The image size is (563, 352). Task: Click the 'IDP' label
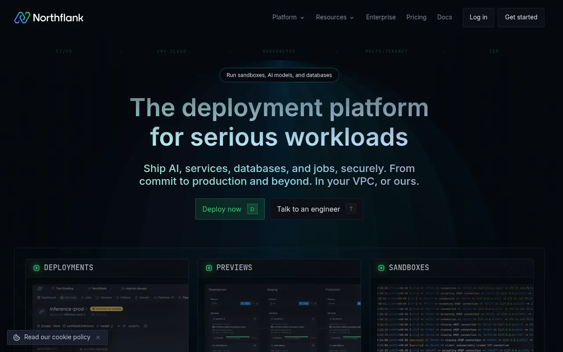pyautogui.click(x=494, y=51)
